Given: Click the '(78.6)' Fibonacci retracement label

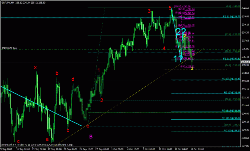Looking at the screenshot, I should pyautogui.click(x=233, y=99).
